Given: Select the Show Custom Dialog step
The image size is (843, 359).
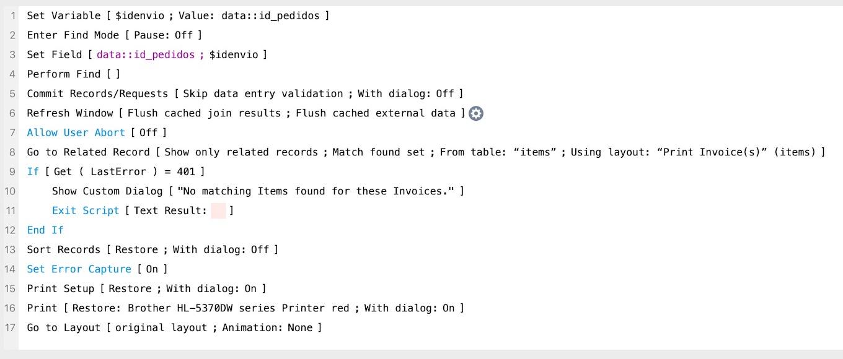Looking at the screenshot, I should coord(258,191).
